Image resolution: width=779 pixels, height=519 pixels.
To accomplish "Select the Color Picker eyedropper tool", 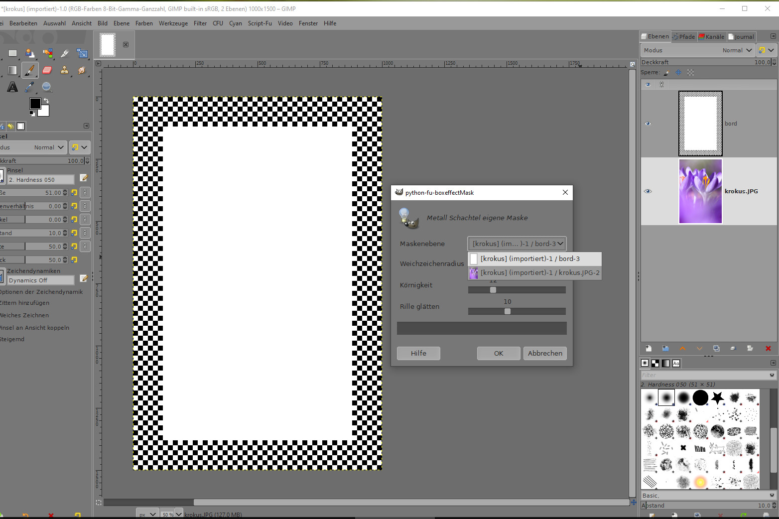I will pyautogui.click(x=30, y=87).
